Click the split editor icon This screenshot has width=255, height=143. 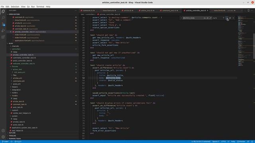(x=248, y=10)
